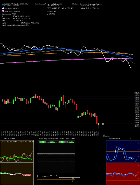
Task: Select the '20 Day' EMA value label
Action: pyautogui.click(x=12, y=5)
